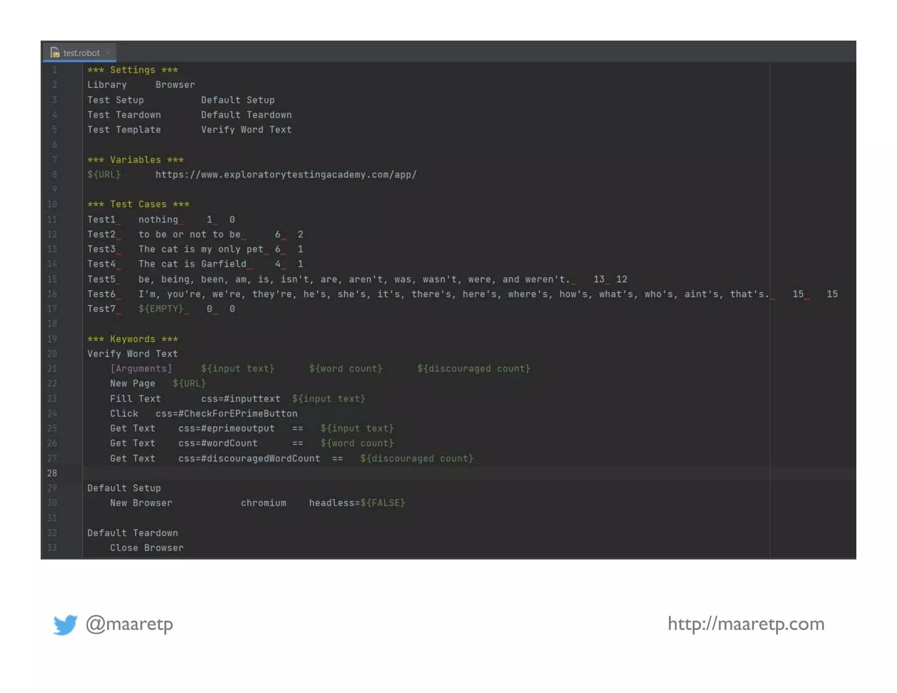Viewport: 897px width, 693px height.
Task: Click line number 1 in gutter
Action: [54, 70]
